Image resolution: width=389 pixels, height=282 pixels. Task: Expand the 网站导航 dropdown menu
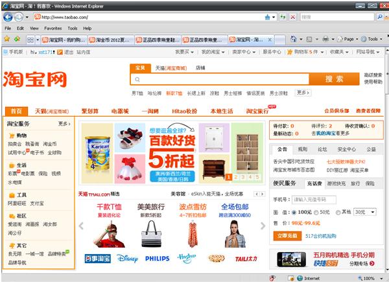[x=368, y=52]
